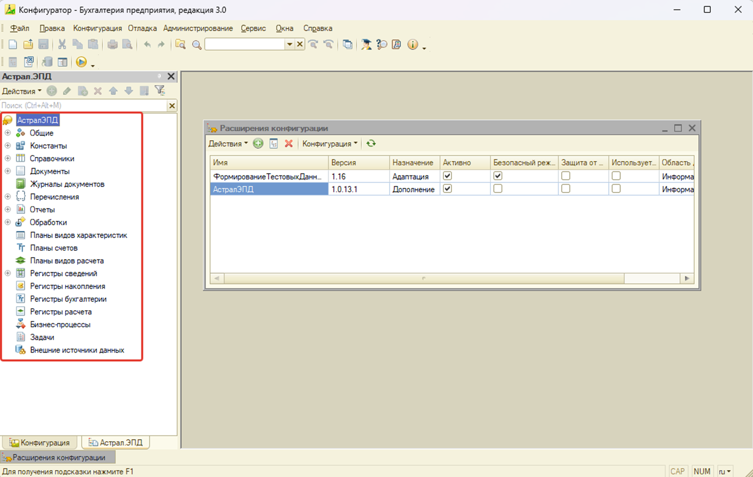This screenshot has width=753, height=477.
Task: Expand the Обработки tree node
Action: (8, 222)
